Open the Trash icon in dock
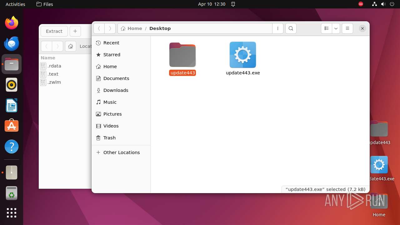This screenshot has width=400, height=225. [x=12, y=193]
